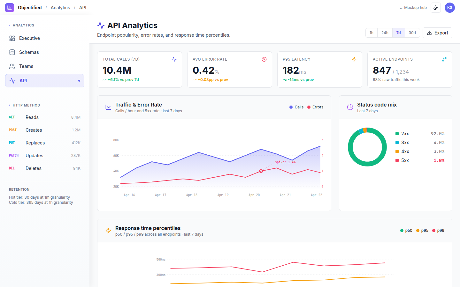
Task: Click 'Hot tier: 30 days' retention text
Action: coord(39,197)
